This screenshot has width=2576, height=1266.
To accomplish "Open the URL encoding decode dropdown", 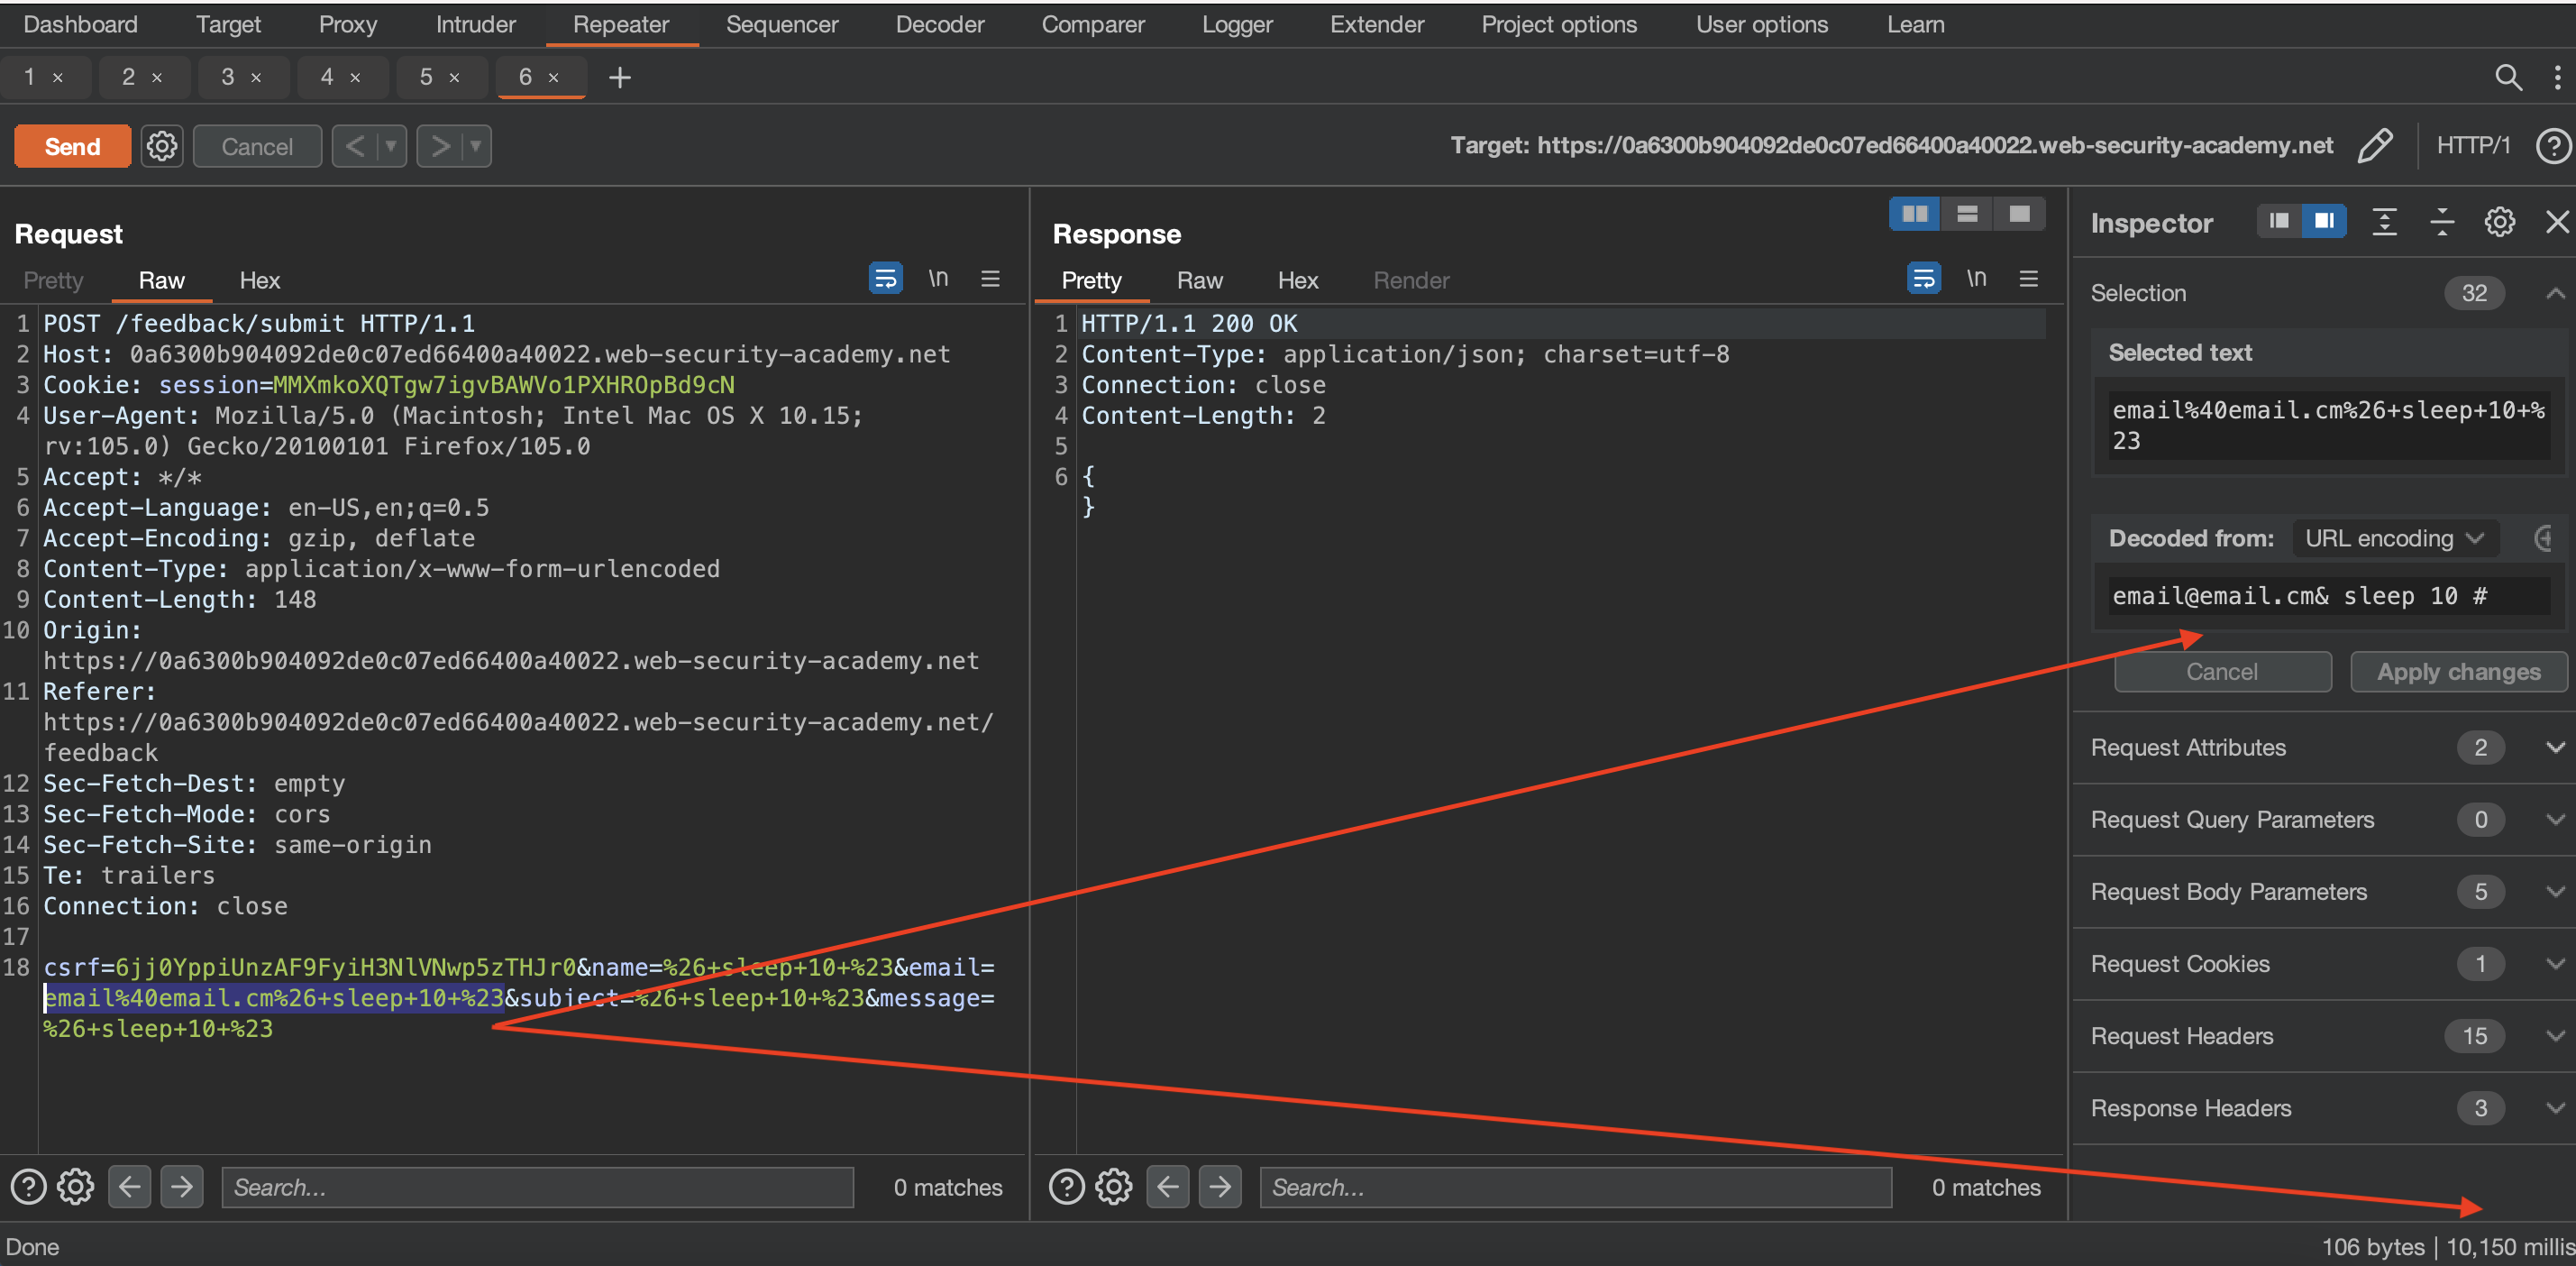I will (x=2393, y=538).
